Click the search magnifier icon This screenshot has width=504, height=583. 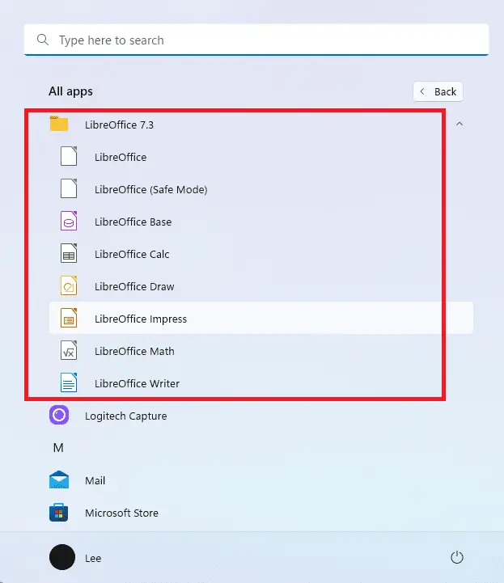coord(43,40)
